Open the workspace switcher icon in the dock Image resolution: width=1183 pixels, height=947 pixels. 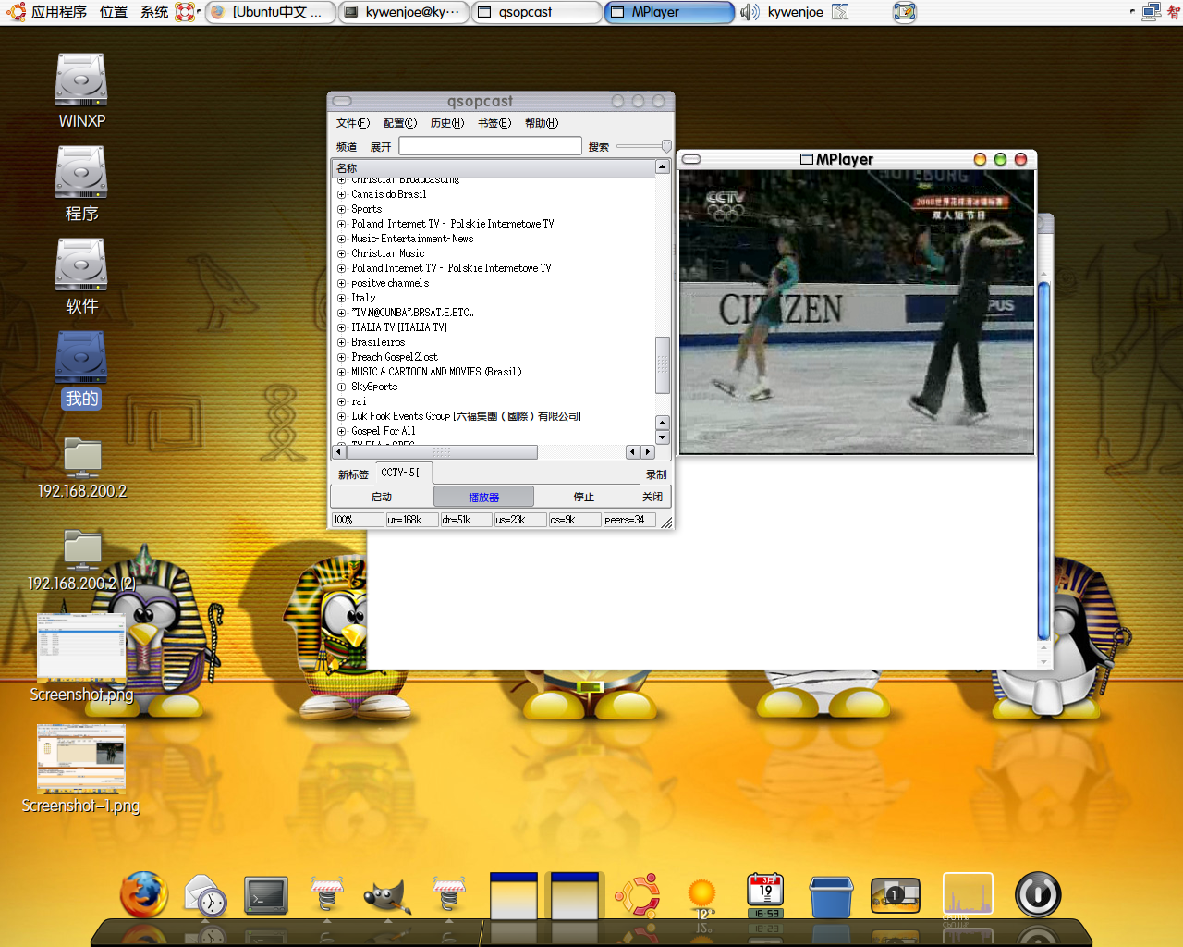(x=895, y=895)
